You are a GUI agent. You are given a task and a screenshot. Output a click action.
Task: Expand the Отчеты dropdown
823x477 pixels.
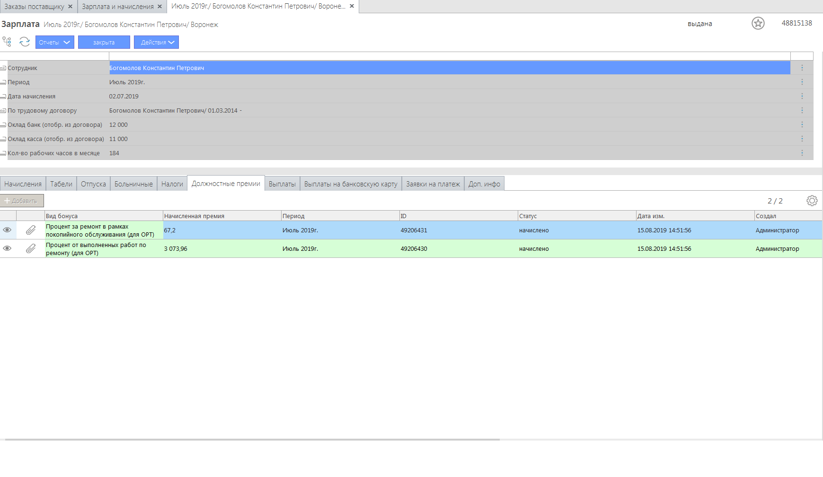point(54,42)
